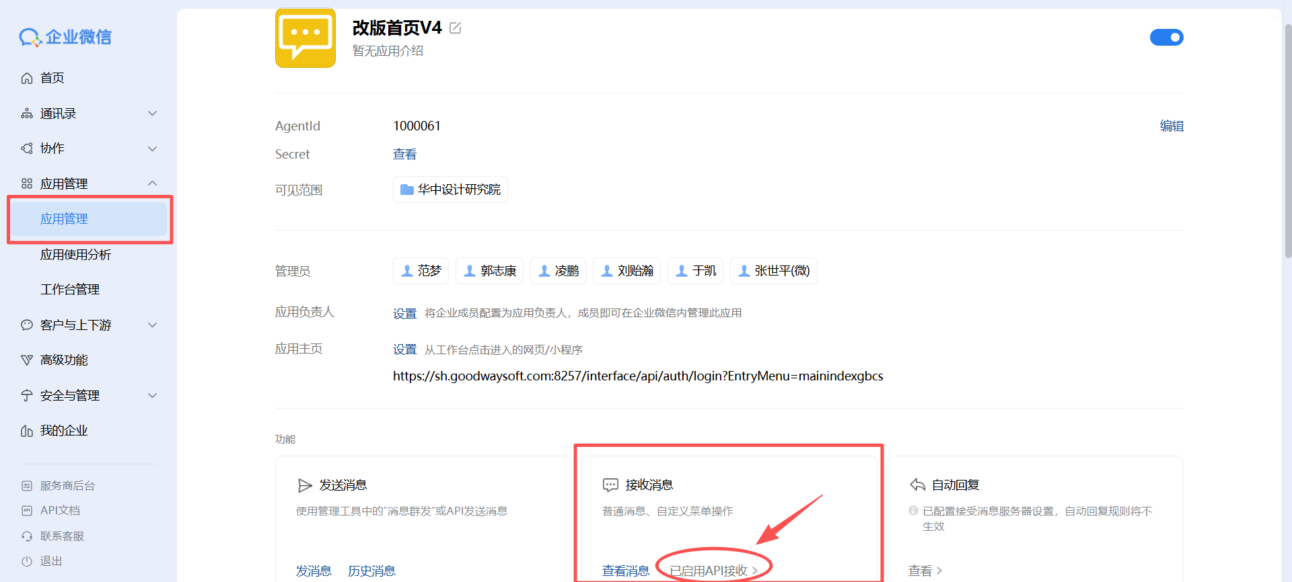Click the 接收消息 chat bubble icon
This screenshot has width=1292, height=582.
pyautogui.click(x=610, y=485)
